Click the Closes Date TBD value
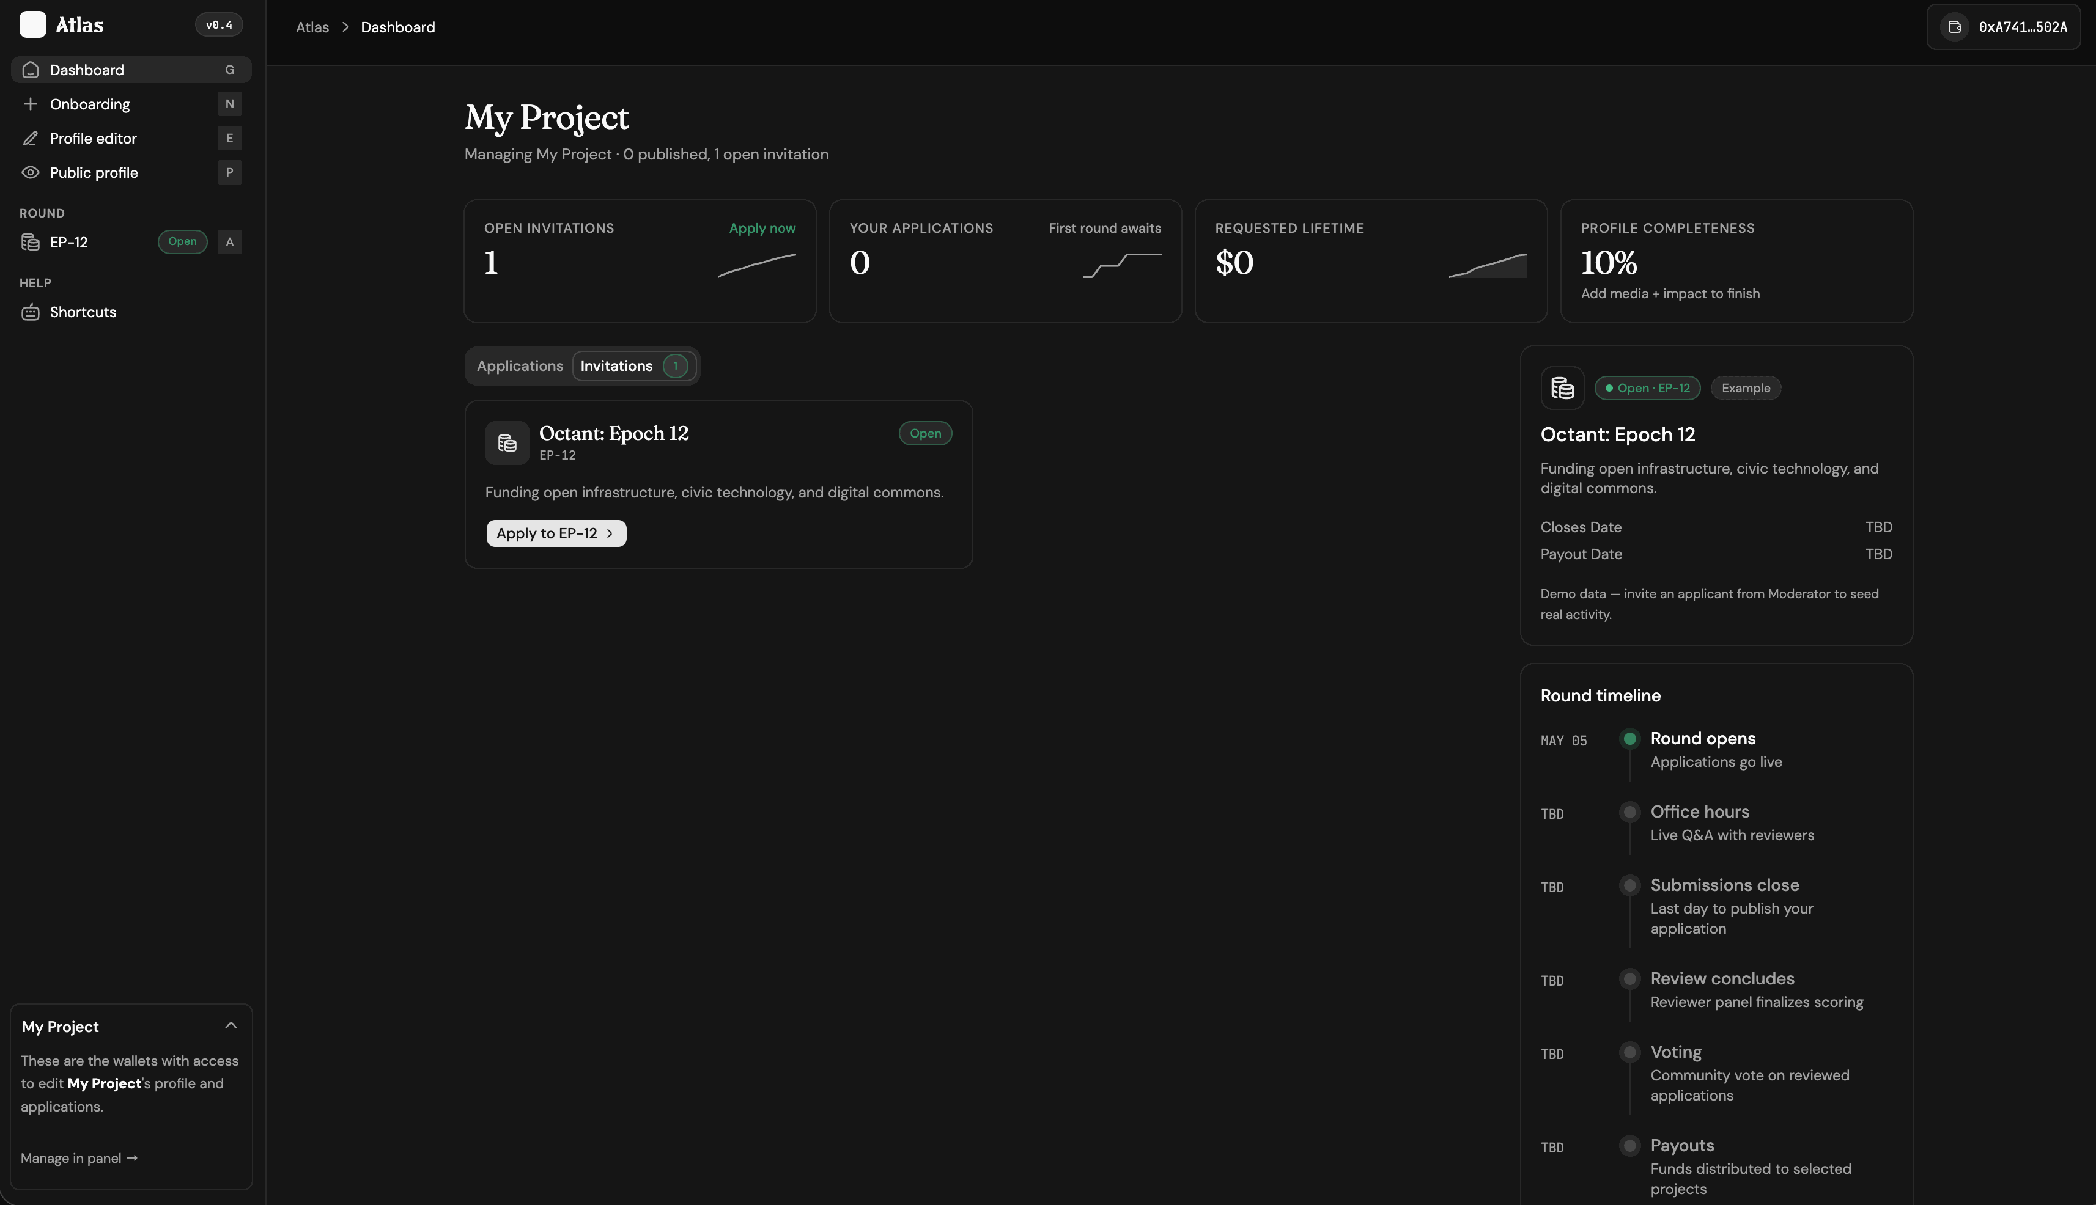The width and height of the screenshot is (2096, 1205). (x=1878, y=527)
